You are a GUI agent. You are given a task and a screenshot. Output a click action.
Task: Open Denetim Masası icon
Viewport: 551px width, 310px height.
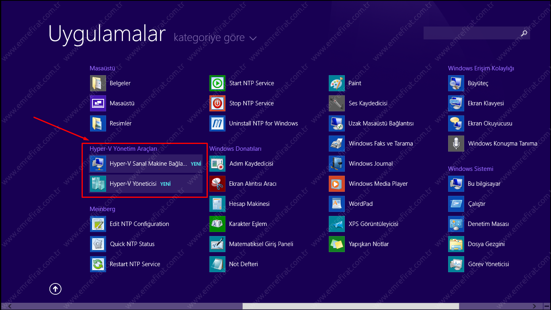click(456, 224)
